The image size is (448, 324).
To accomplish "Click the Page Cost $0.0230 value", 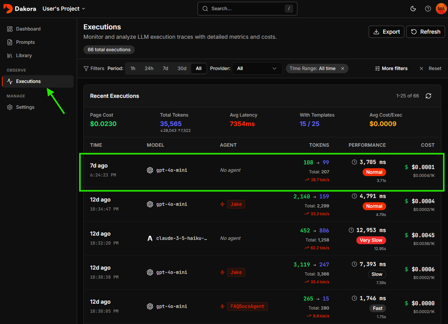I will [x=103, y=124].
